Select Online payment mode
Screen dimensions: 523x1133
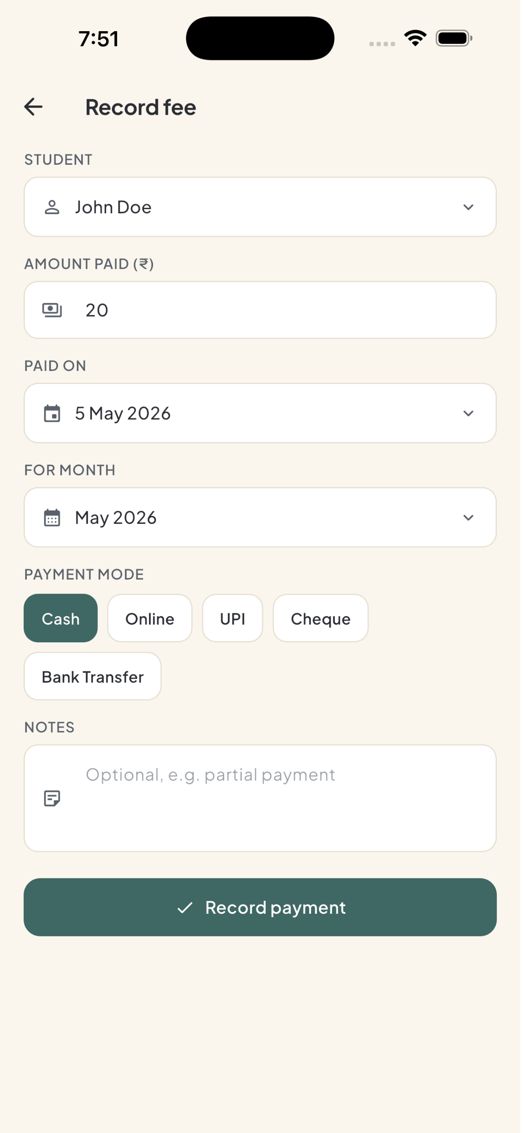coord(151,621)
